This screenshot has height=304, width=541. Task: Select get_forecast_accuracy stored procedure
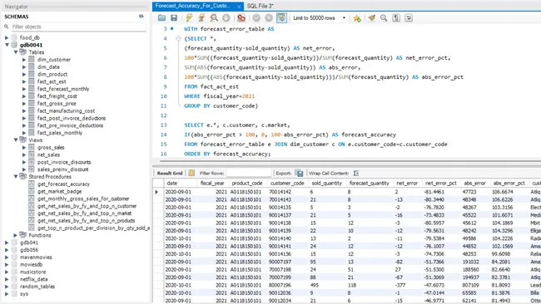(63, 184)
